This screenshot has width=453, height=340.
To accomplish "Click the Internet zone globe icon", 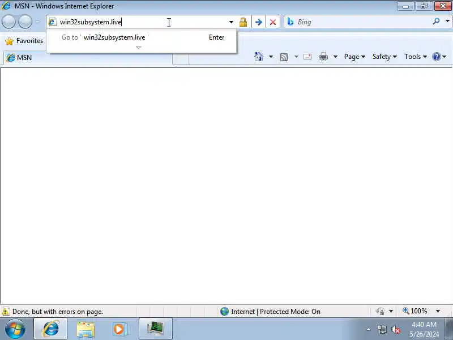I will 224,311.
